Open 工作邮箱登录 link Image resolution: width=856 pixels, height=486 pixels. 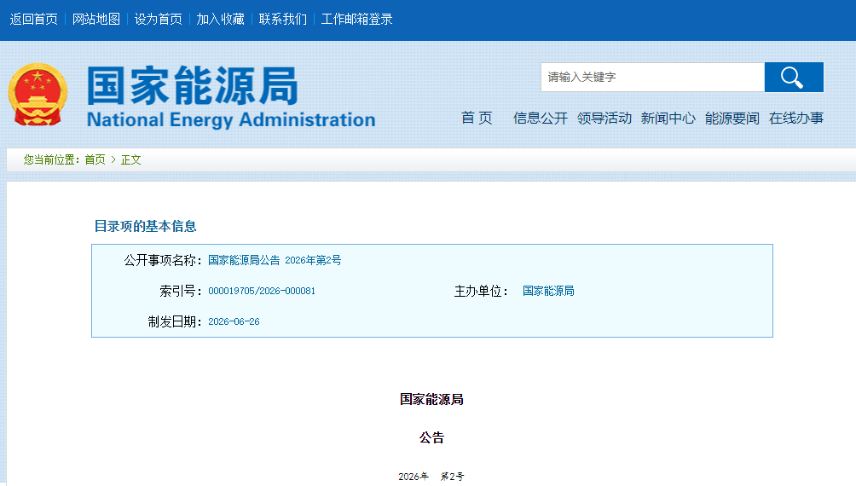click(357, 19)
